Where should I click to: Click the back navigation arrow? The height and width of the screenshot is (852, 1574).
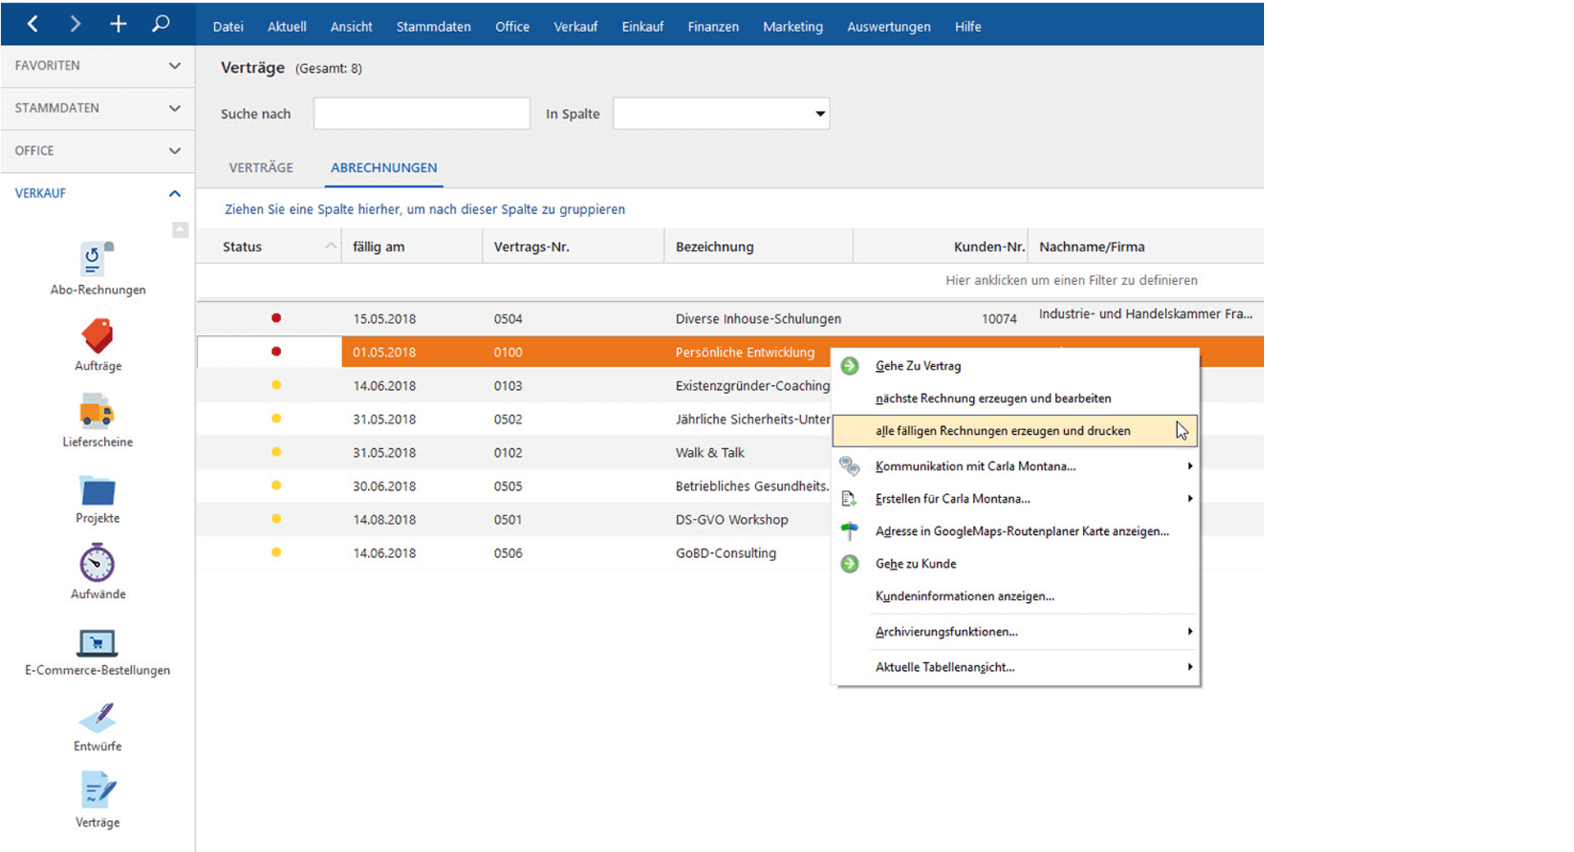[x=33, y=24]
